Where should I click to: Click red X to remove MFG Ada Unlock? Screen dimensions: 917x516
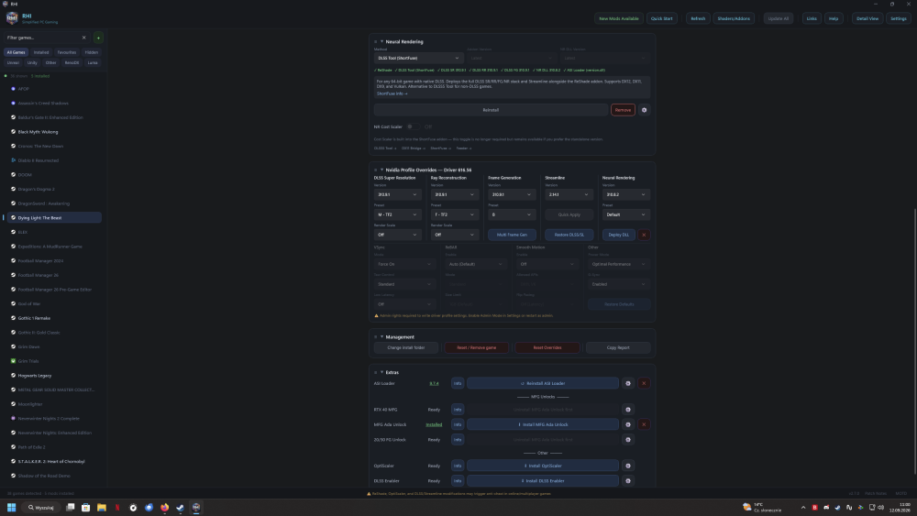(644, 425)
